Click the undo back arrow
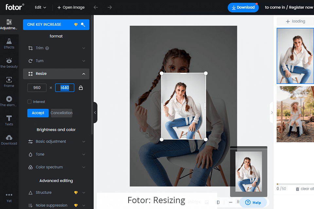Image resolution: width=314 pixels, height=209 pixels. coord(96,8)
